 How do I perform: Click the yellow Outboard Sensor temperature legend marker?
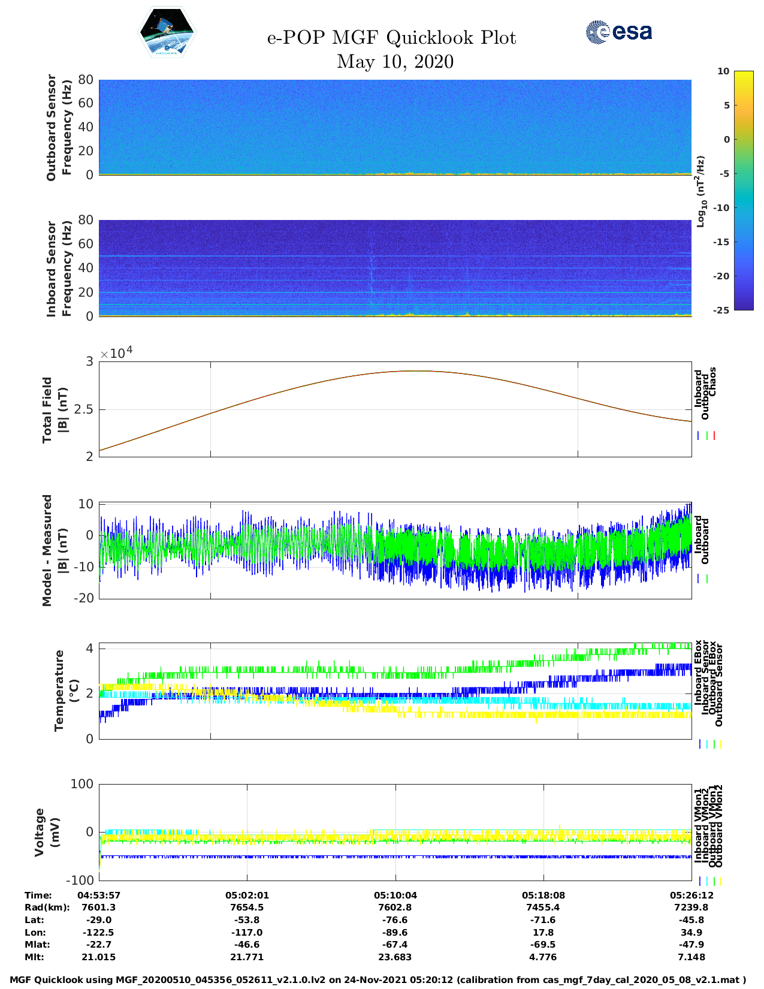click(720, 744)
